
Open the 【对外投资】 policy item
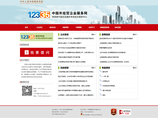(113, 53)
